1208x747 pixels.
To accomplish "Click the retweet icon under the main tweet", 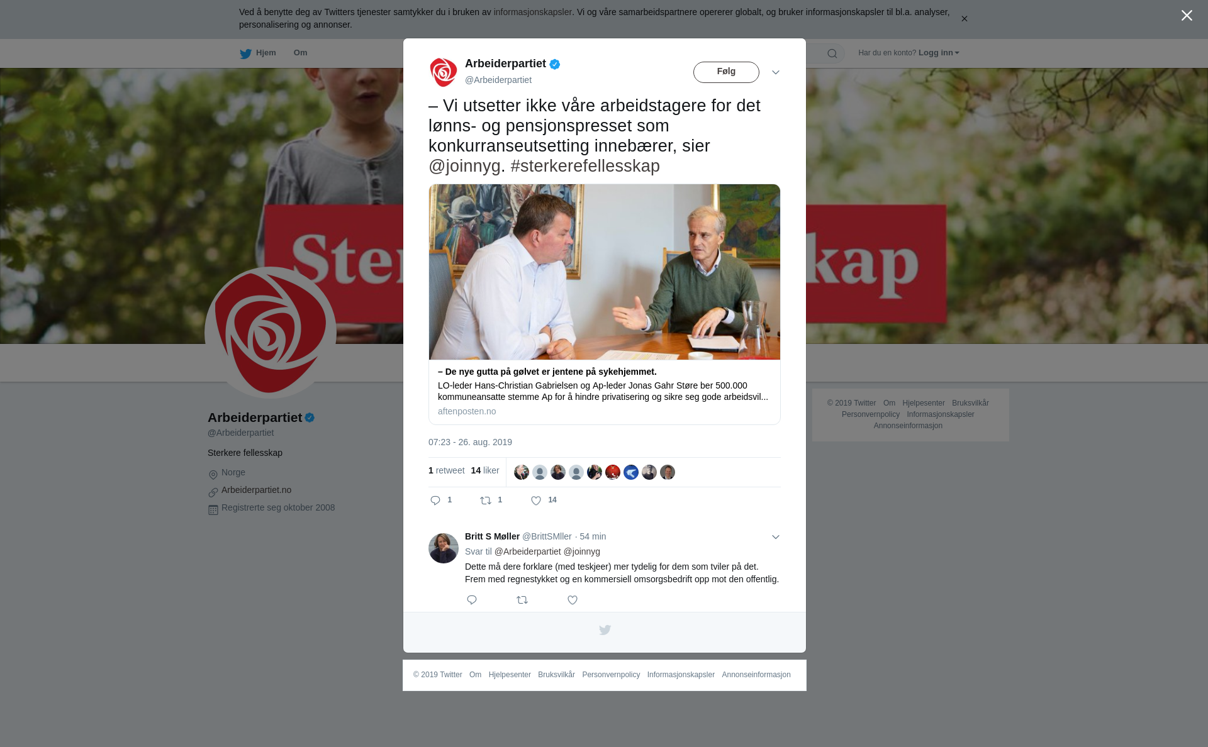I will click(x=486, y=501).
